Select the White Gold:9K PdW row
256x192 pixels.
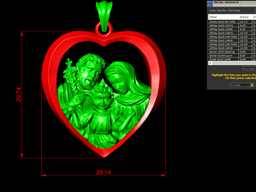click(x=232, y=22)
